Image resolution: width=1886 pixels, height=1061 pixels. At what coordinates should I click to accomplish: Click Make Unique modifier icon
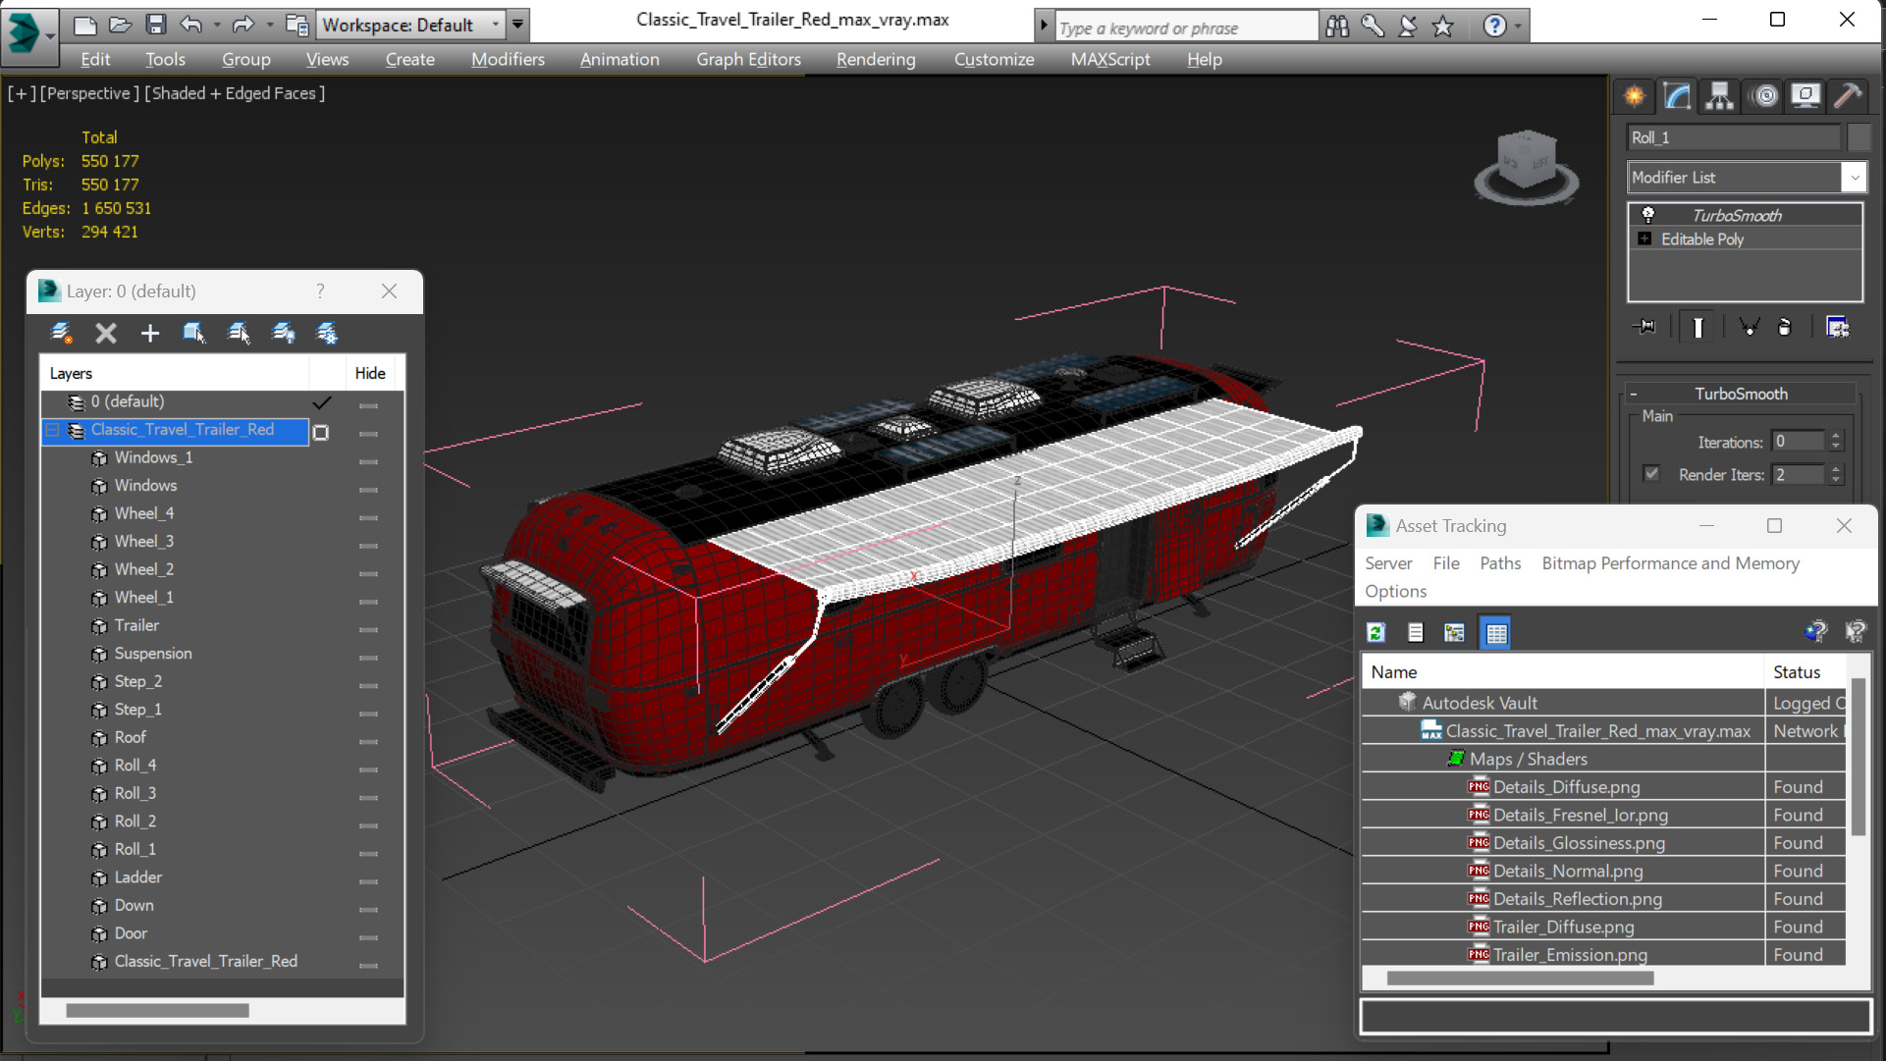pos(1749,327)
